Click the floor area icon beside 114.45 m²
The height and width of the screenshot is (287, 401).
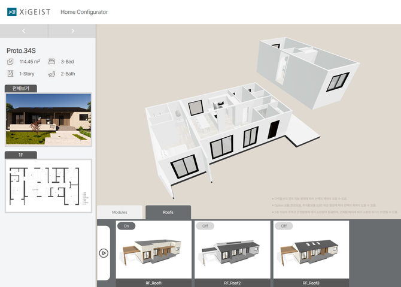[10, 62]
